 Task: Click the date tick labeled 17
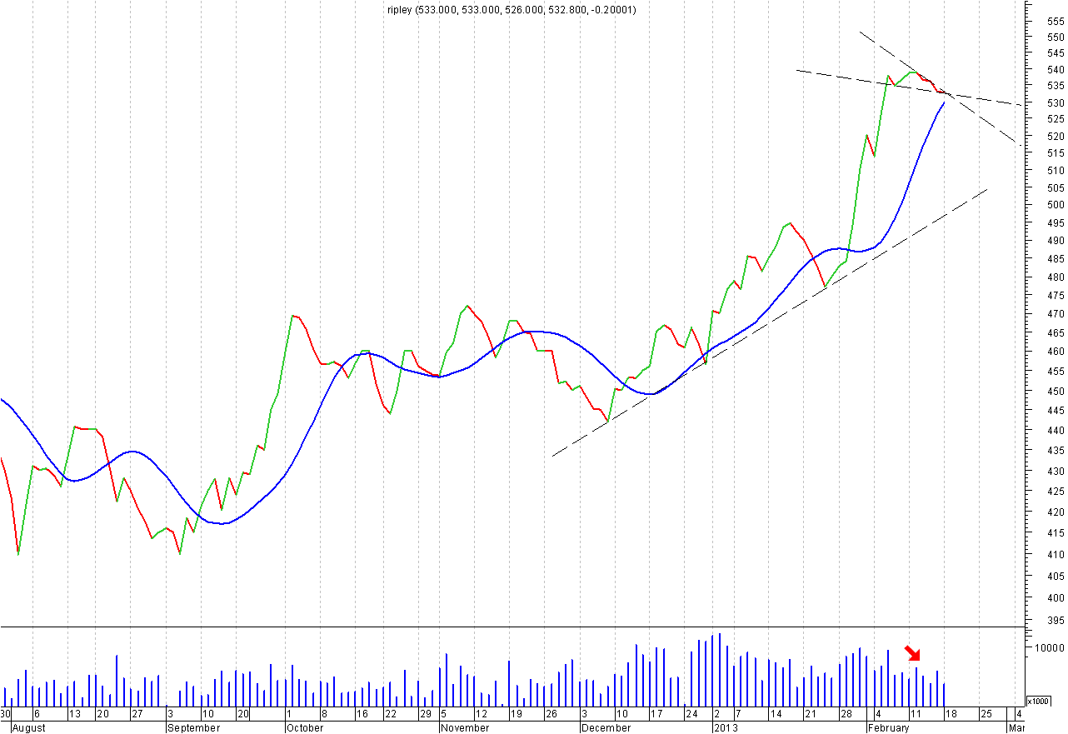(656, 714)
